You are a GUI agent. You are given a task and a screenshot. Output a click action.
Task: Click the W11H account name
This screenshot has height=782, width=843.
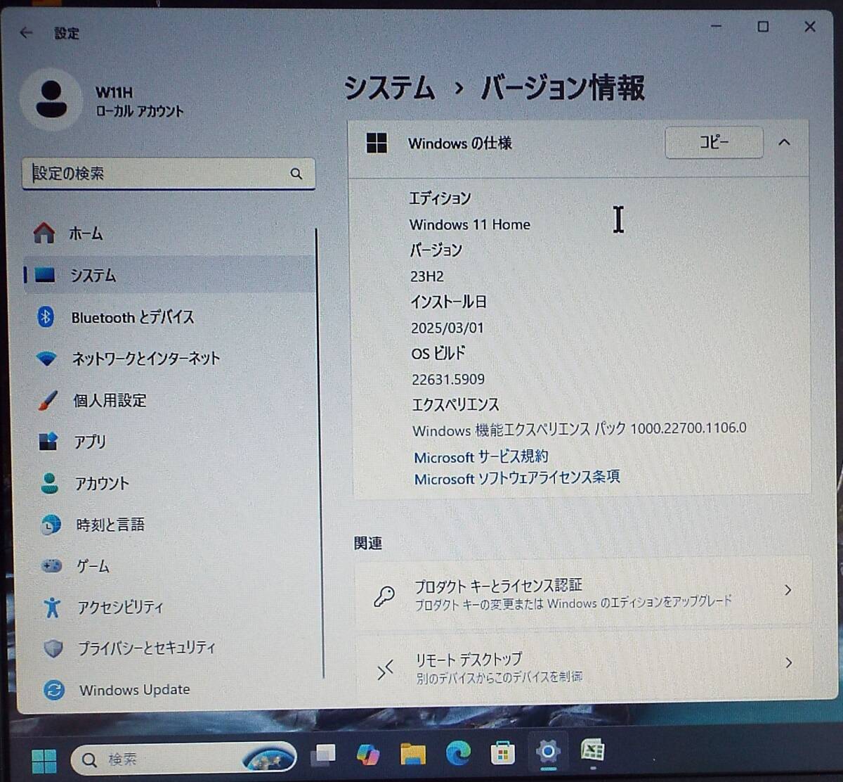pos(114,92)
